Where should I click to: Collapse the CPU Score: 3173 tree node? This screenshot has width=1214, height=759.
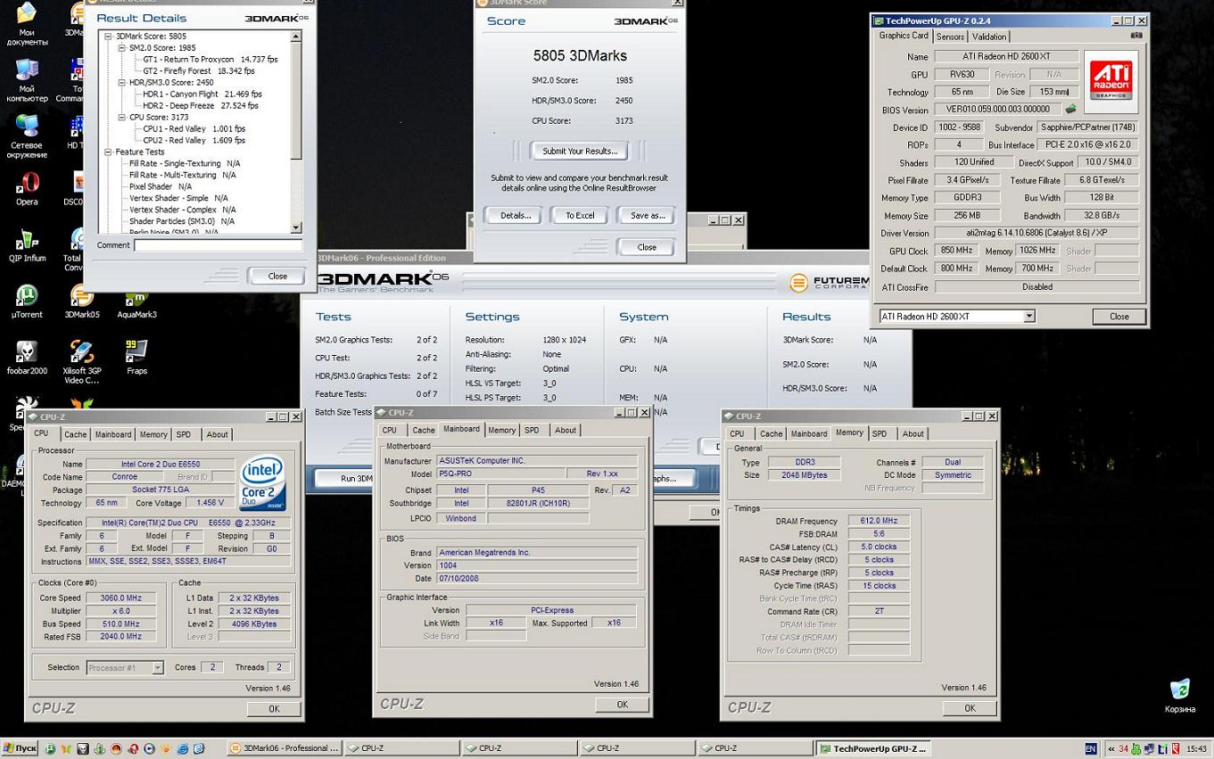pos(122,118)
